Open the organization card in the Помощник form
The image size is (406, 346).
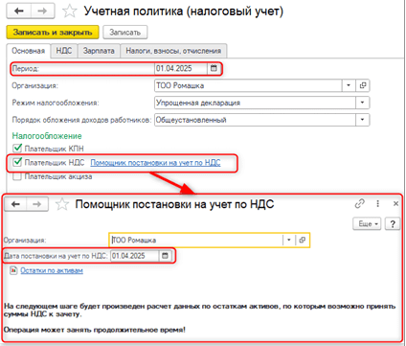[x=302, y=240]
